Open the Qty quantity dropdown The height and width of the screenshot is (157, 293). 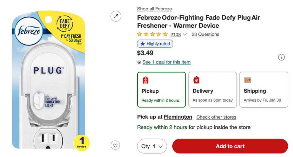coord(152,146)
